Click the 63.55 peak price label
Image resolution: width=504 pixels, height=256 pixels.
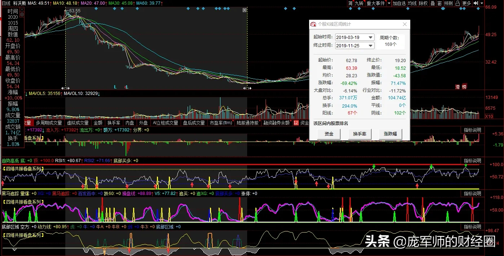[x=75, y=11]
